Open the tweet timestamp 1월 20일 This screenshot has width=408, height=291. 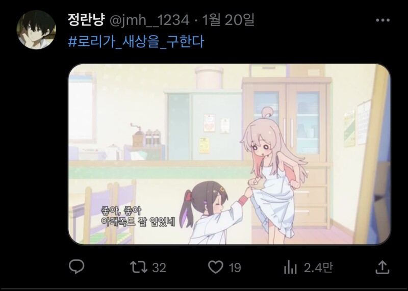[x=227, y=20]
